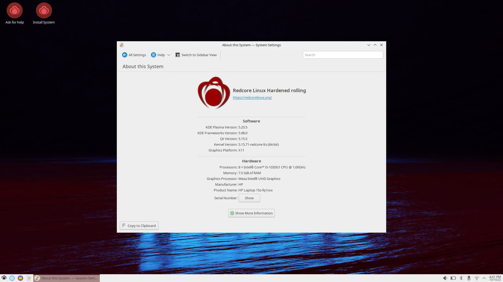Click the About this System window icon
The image size is (503, 282).
click(x=121, y=45)
